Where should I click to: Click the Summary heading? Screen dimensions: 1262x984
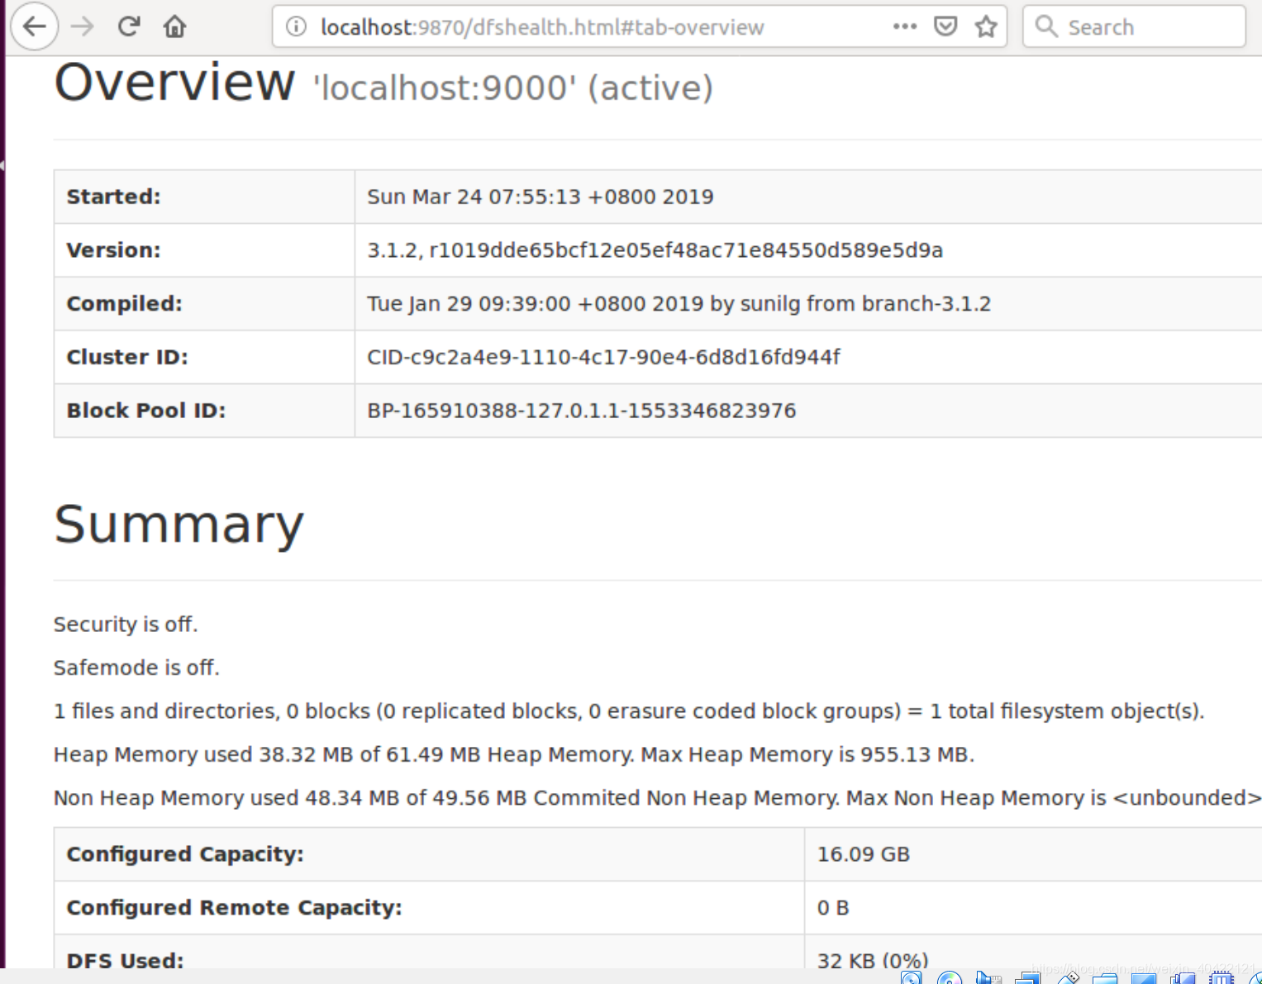(x=179, y=525)
